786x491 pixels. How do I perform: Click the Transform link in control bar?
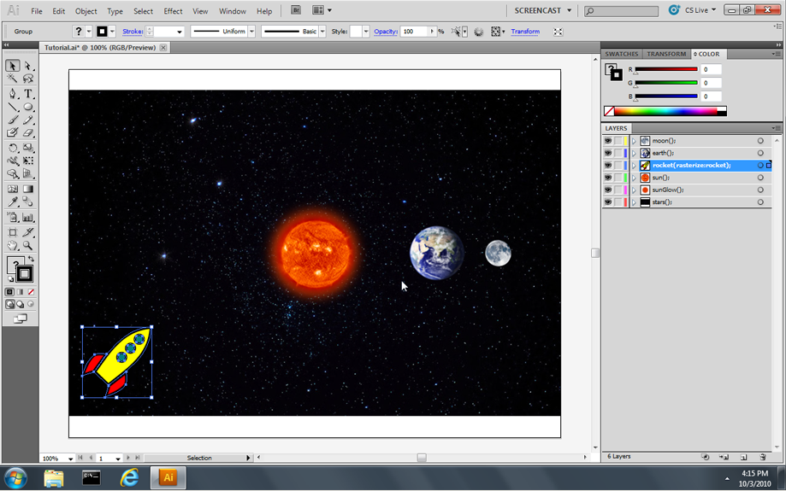(x=525, y=32)
